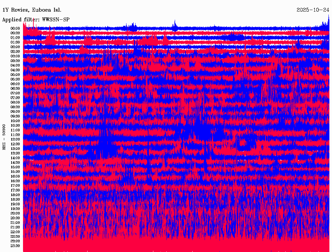Select the 21:00 time row label
332x252 pixels.
[x=15, y=223]
